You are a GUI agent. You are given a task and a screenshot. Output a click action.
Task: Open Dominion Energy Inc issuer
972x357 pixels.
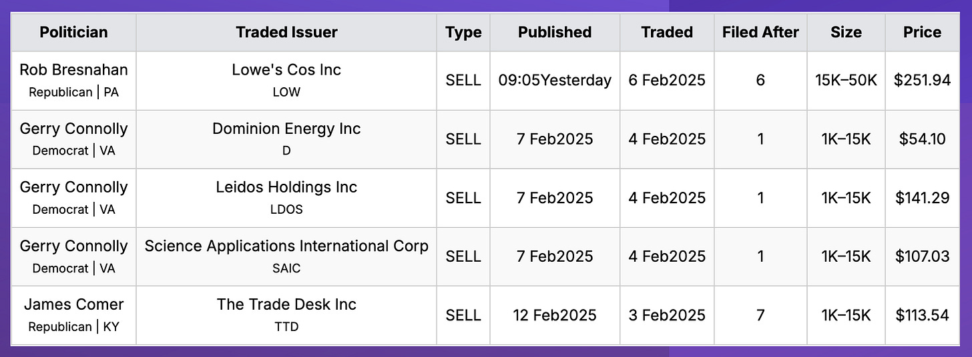(286, 129)
